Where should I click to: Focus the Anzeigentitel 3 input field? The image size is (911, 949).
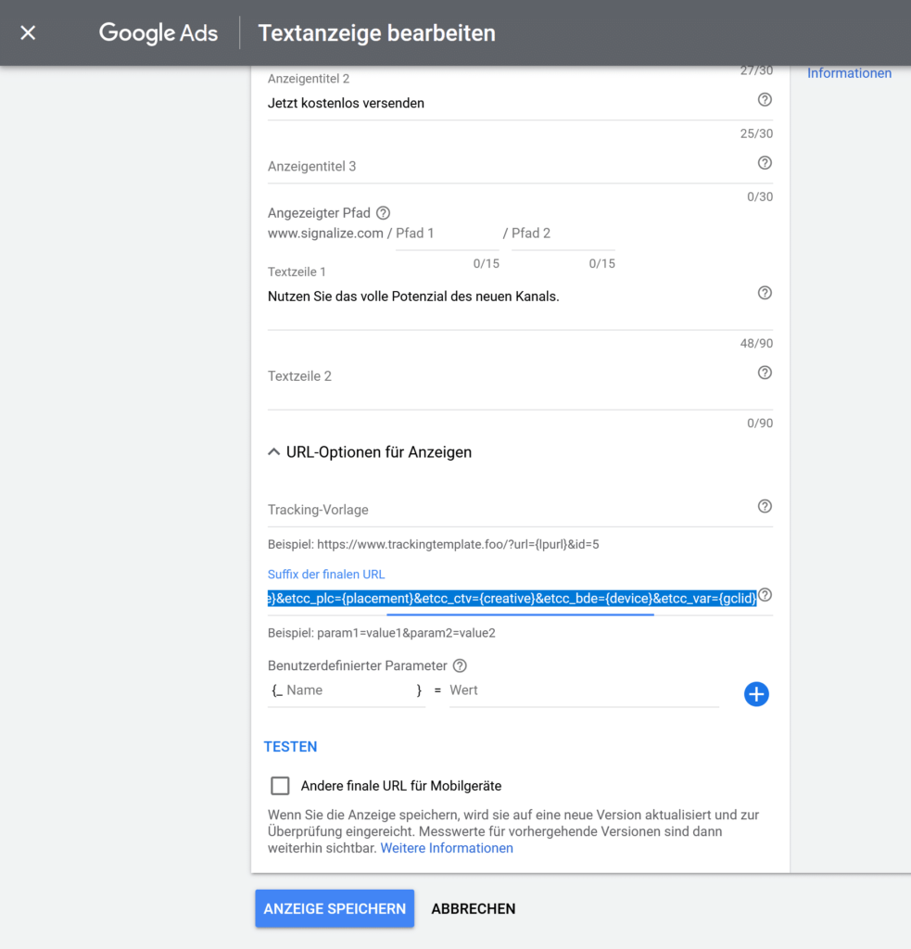click(509, 167)
